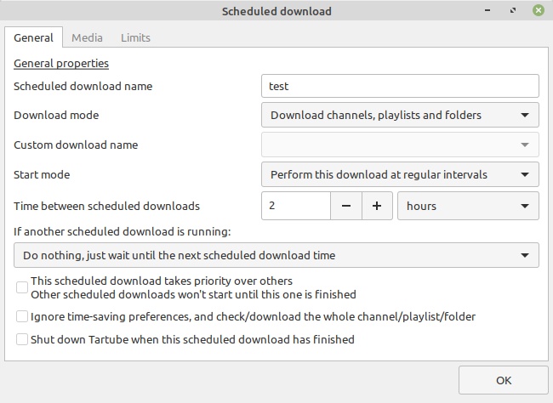Minimize the Scheduled download window
This screenshot has width=553, height=403.
(487, 10)
